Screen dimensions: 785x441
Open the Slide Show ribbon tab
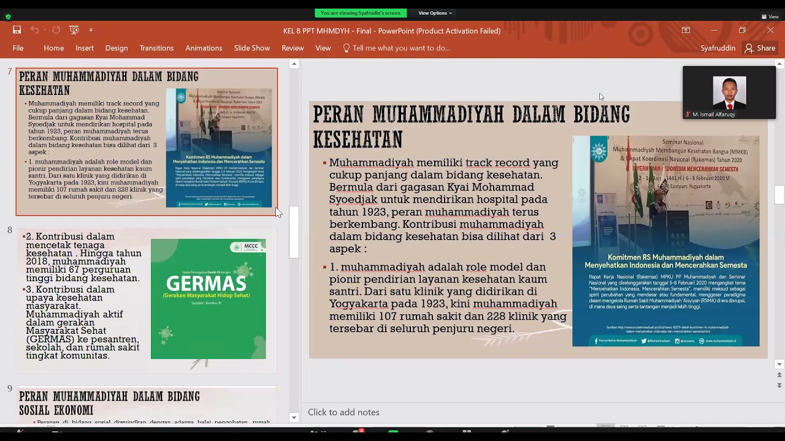pyautogui.click(x=251, y=48)
